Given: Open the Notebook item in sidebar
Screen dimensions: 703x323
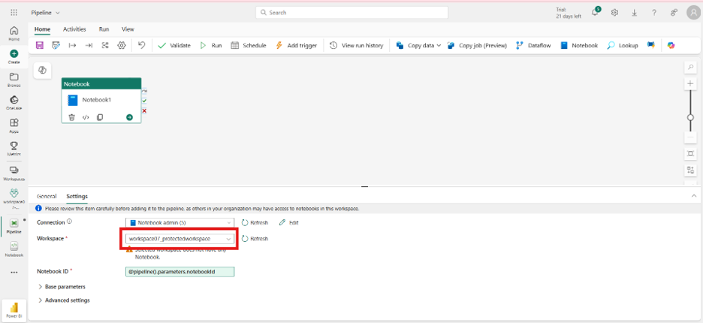Looking at the screenshot, I should (x=14, y=249).
